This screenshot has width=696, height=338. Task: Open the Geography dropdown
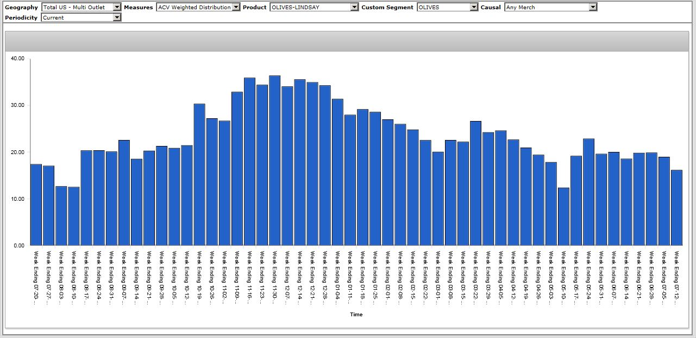(x=117, y=7)
